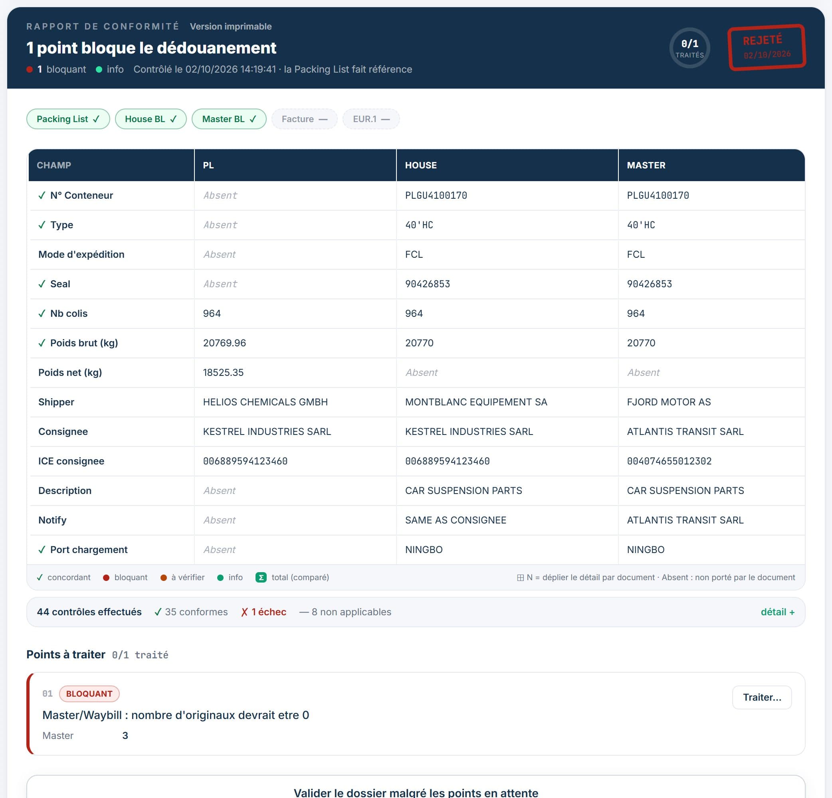Click the checkmark beside Port chargement

pyautogui.click(x=42, y=549)
